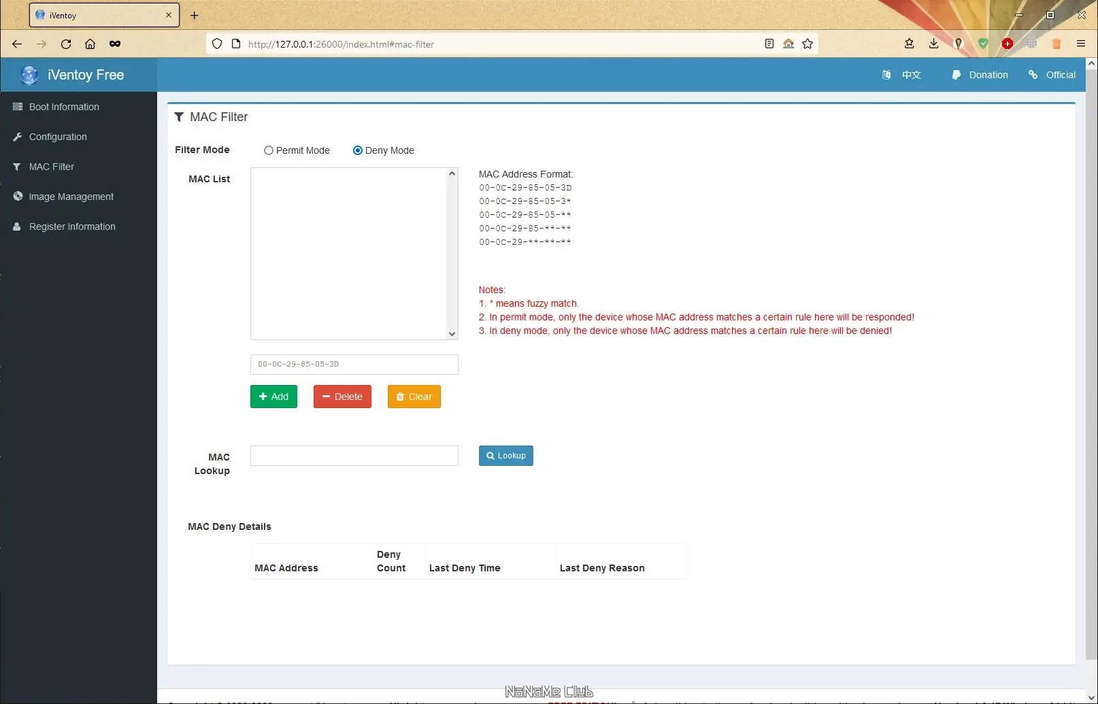Screen dimensions: 1098x704
Task: Click the browser address bar URL
Action: (341, 44)
